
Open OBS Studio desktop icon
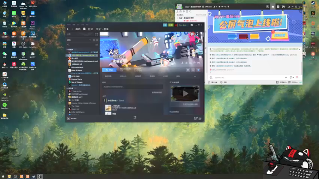(23, 45)
